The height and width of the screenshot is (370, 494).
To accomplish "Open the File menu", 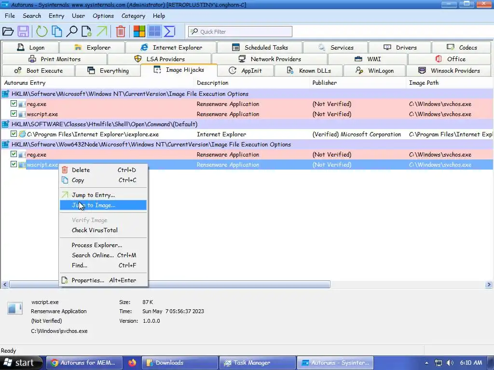I will (10, 16).
